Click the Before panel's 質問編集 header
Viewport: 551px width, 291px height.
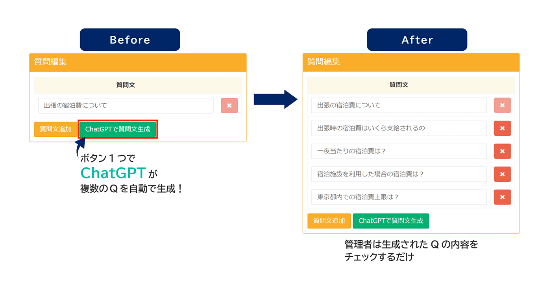click(x=138, y=63)
